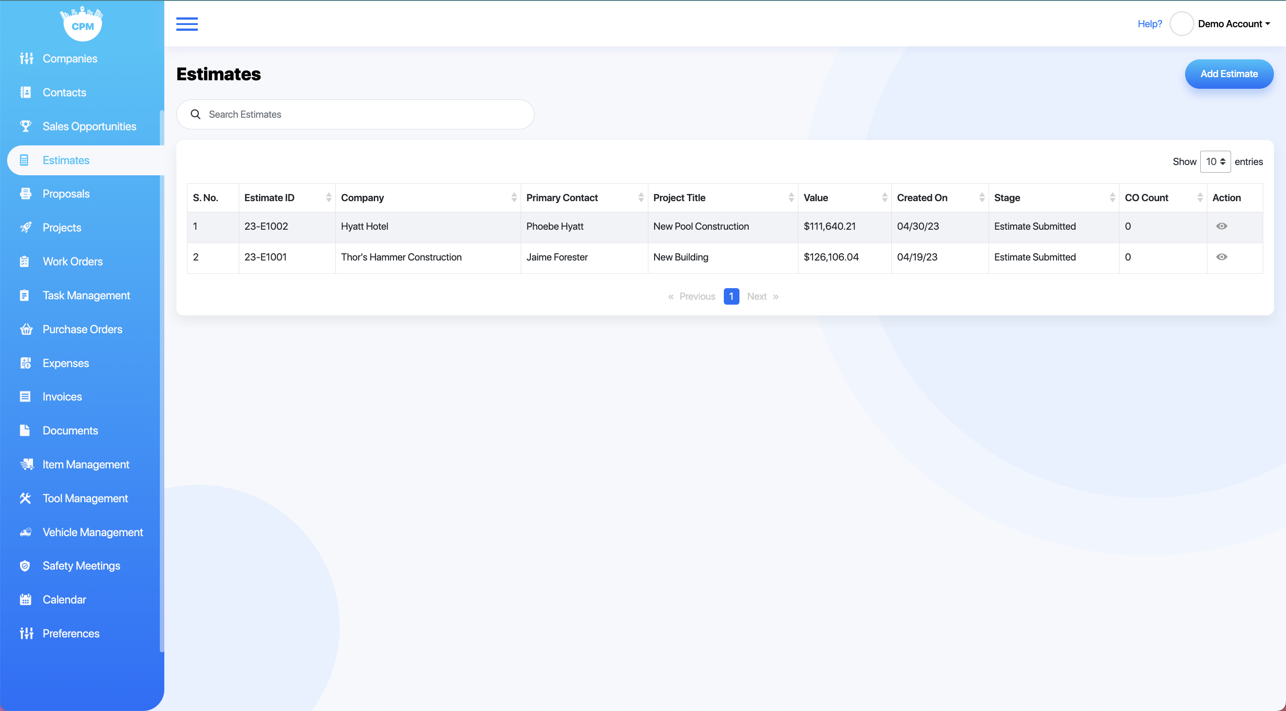View estimate 23-E1002 with the eye icon
The width and height of the screenshot is (1286, 711).
tap(1222, 226)
